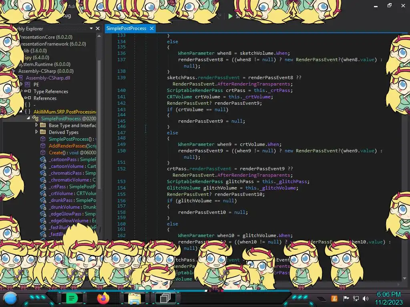
Task: Close the Assembly Explorer panel
Action: pyautogui.click(x=98, y=28)
